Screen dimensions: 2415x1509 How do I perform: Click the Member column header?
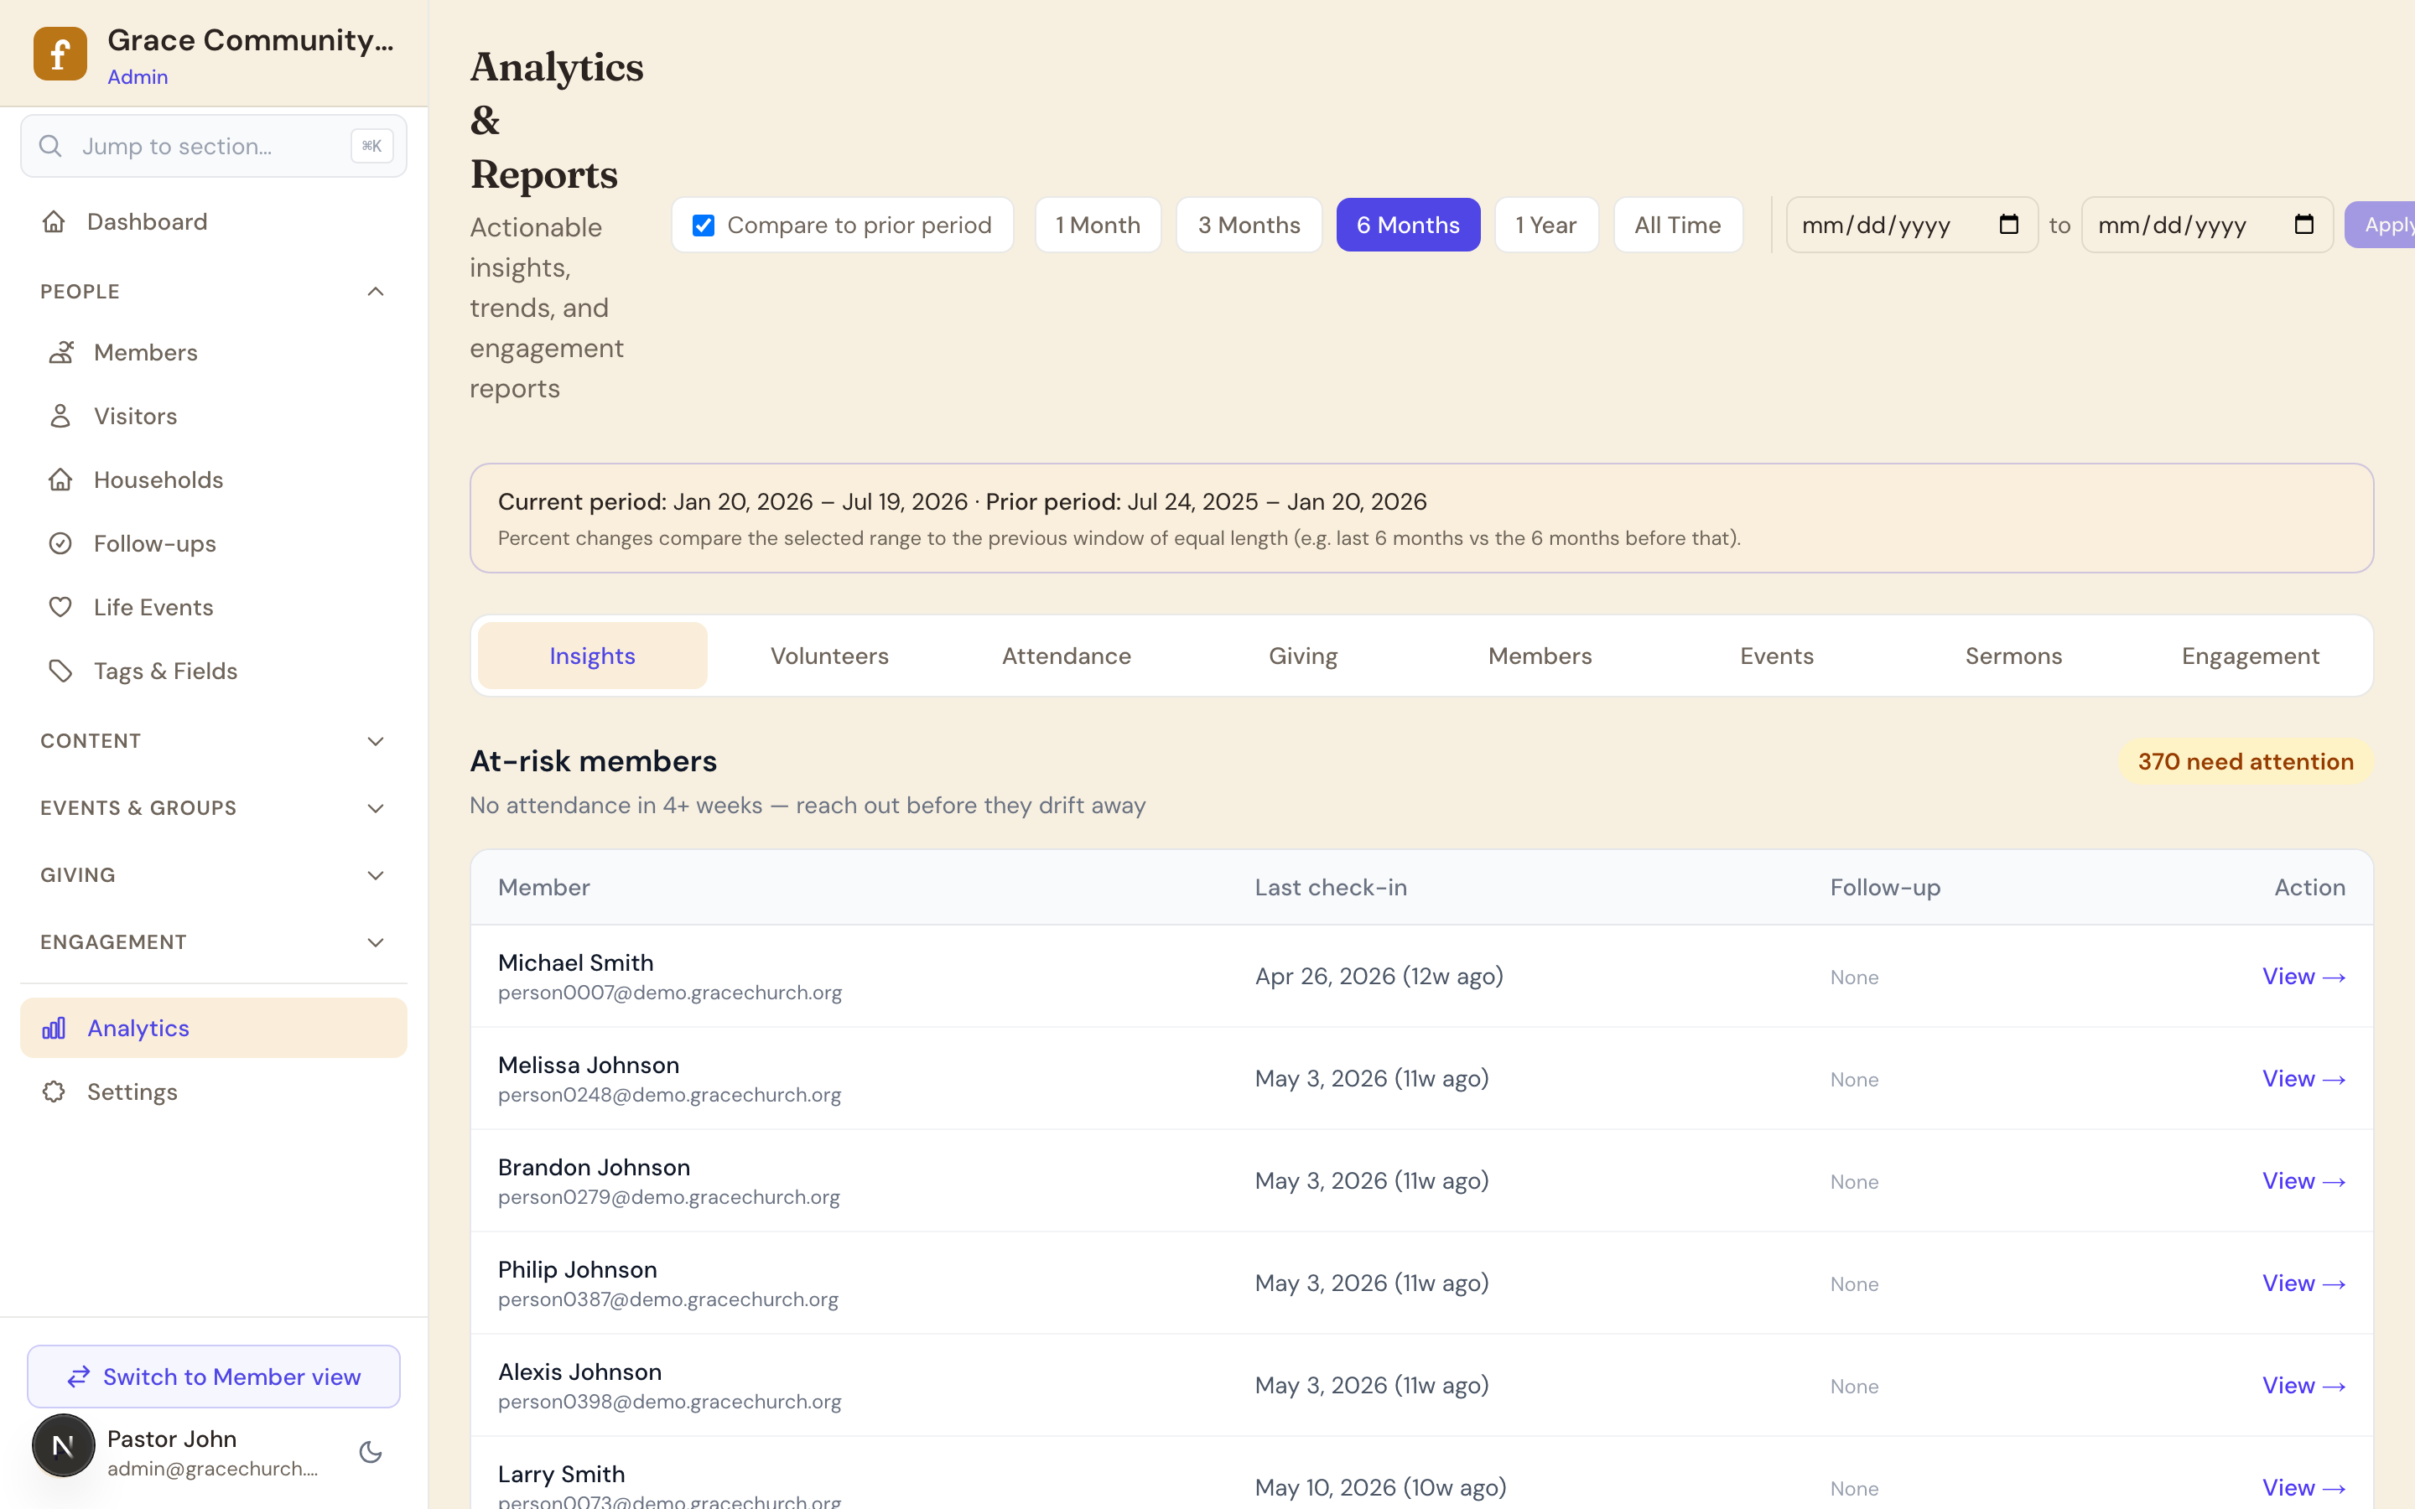tap(544, 887)
